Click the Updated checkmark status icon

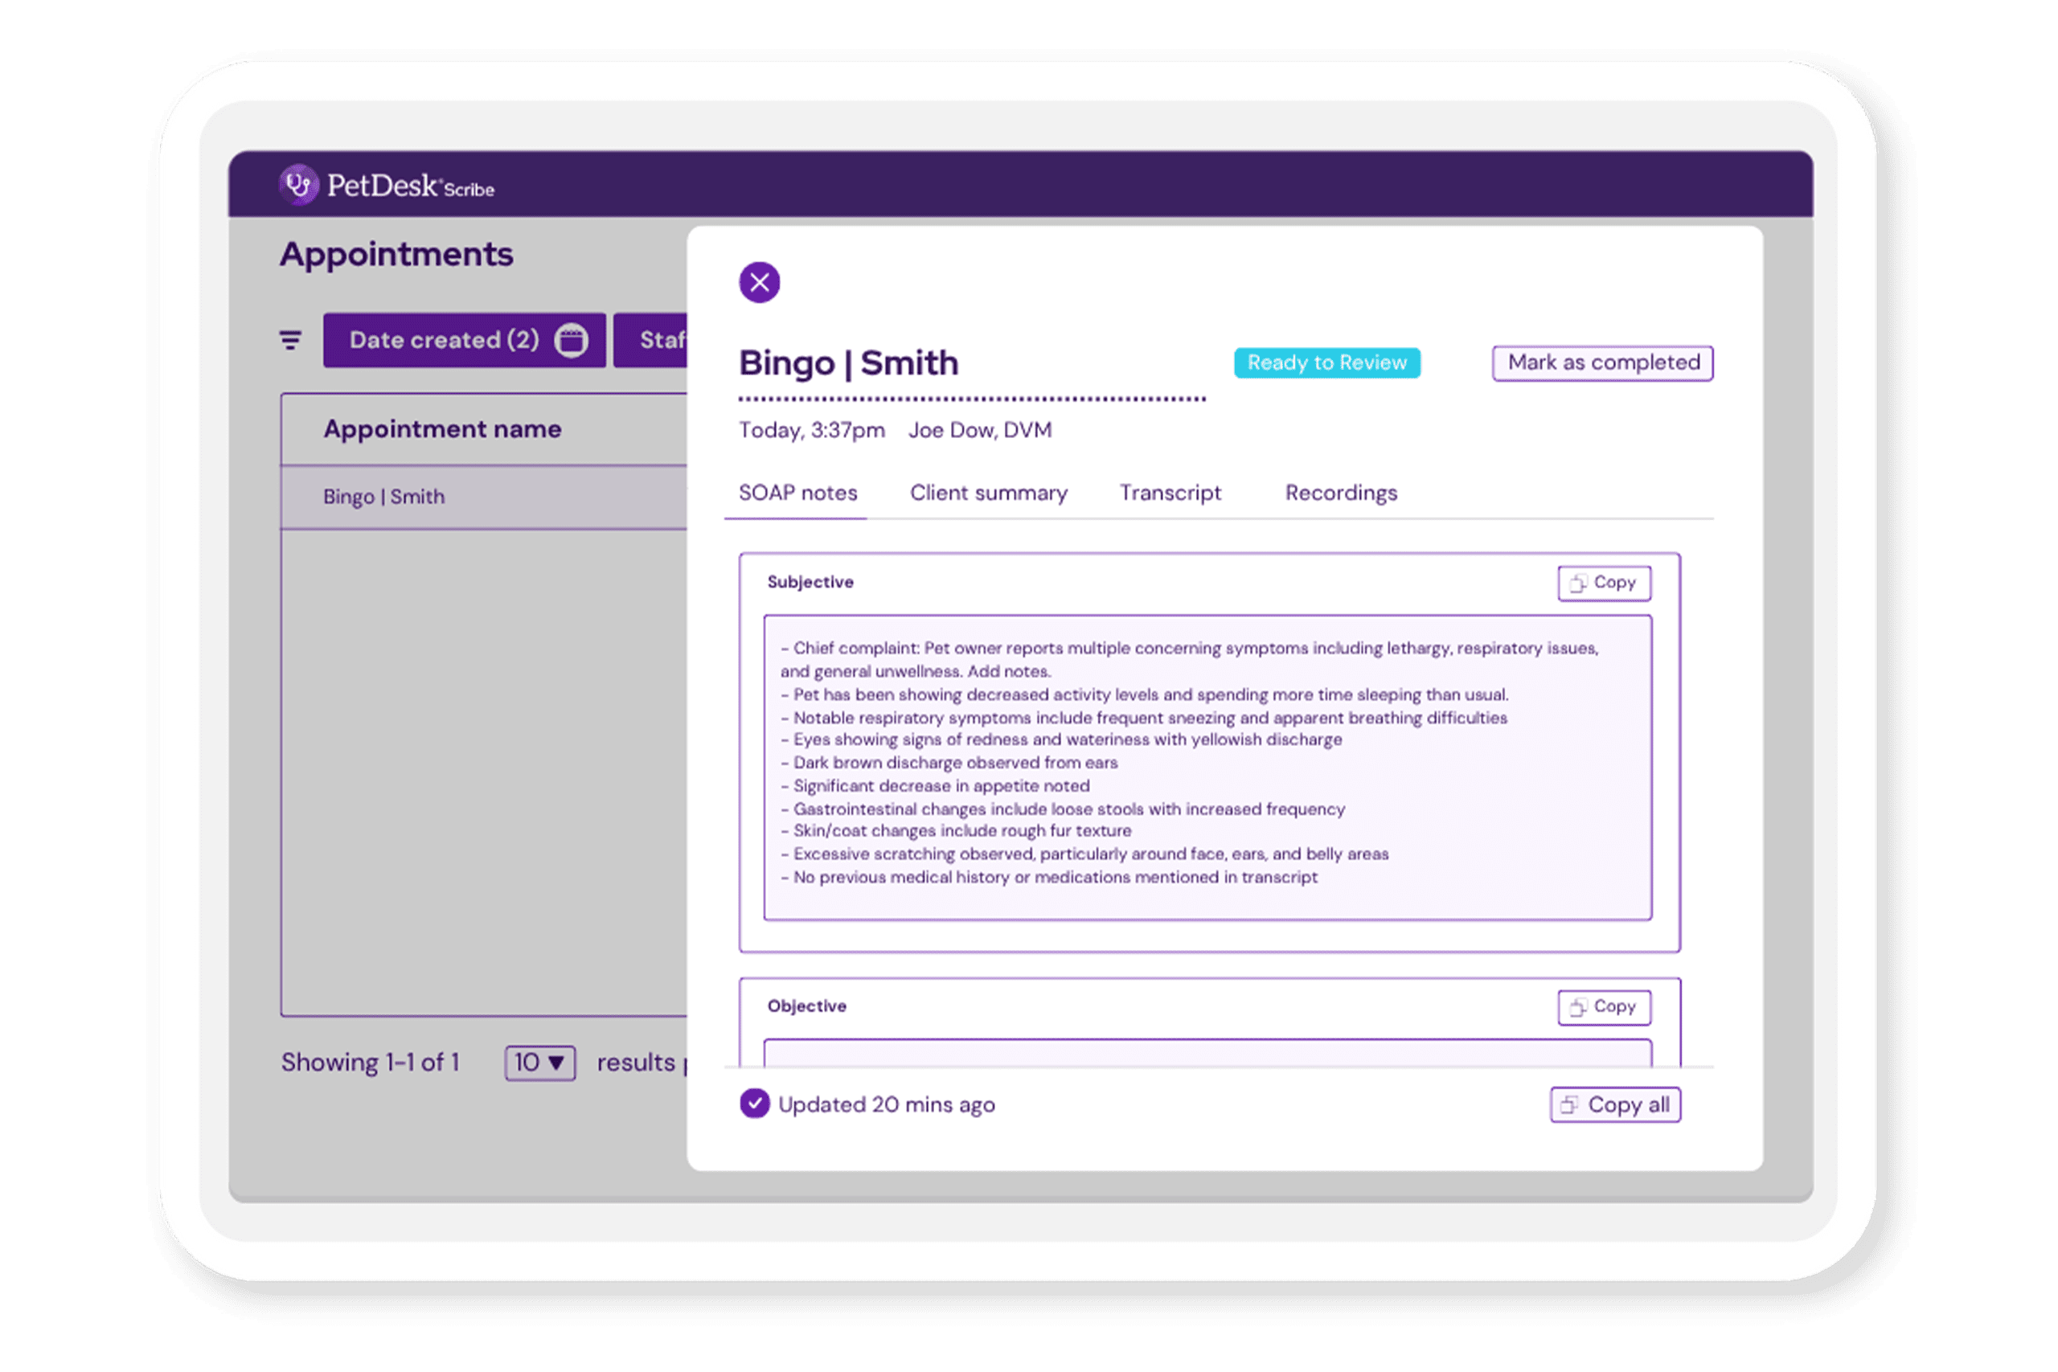(x=754, y=1104)
